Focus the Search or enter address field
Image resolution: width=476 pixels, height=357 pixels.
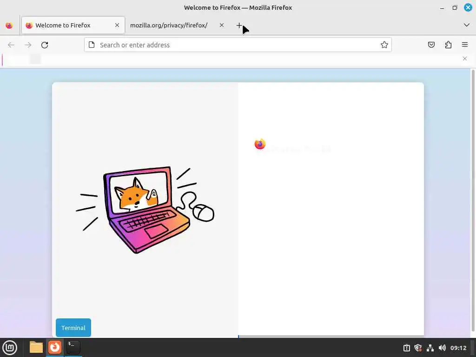point(238,45)
